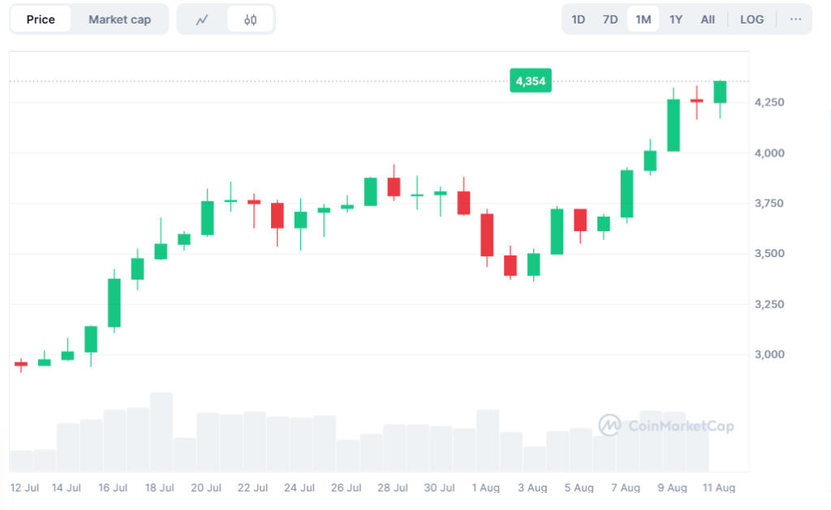The image size is (831, 510).
Task: Select the candlestick chart icon
Action: pyautogui.click(x=250, y=19)
